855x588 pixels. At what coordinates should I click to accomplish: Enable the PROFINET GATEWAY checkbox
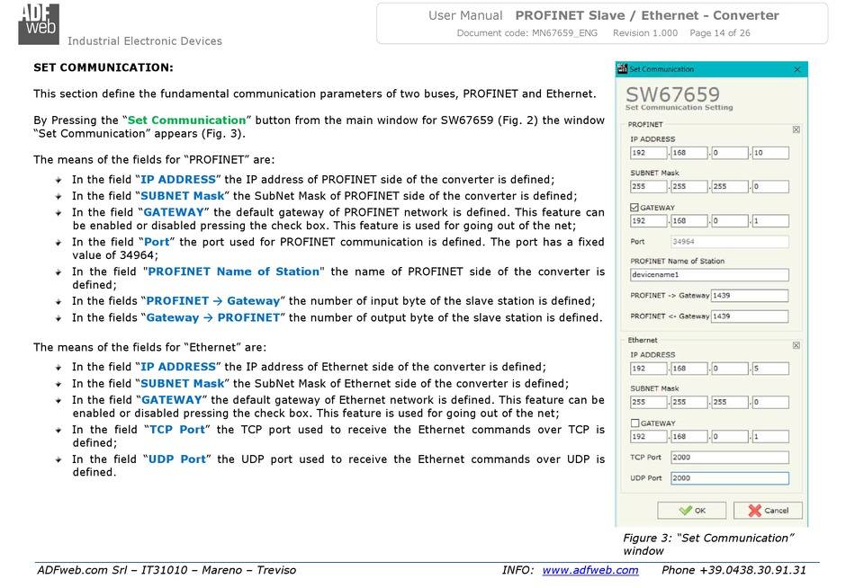634,208
